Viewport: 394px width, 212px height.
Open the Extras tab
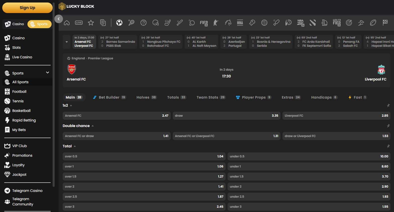pyautogui.click(x=291, y=97)
